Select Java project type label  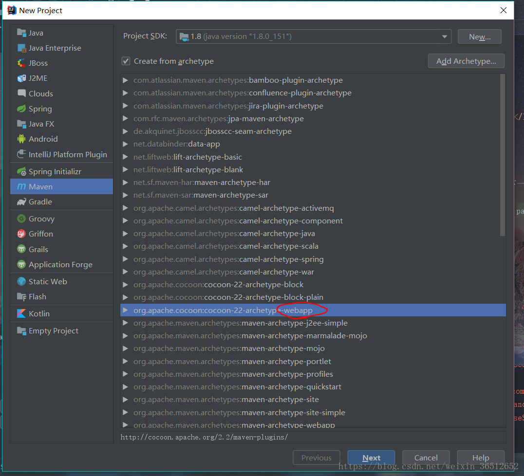[x=36, y=33]
